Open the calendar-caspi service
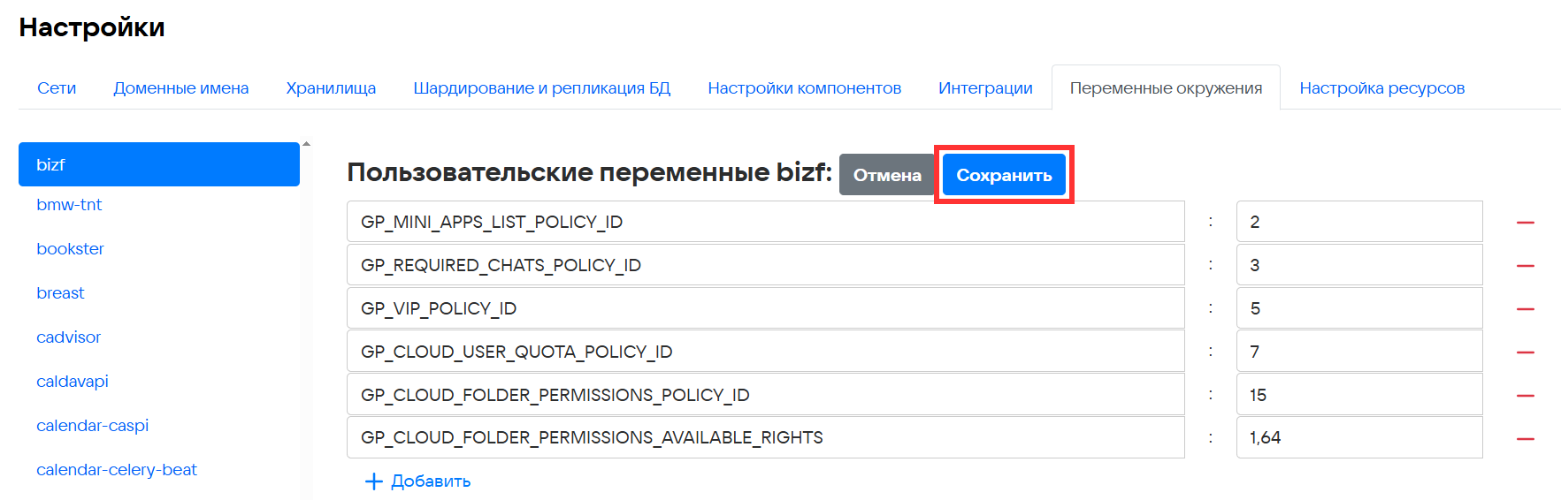This screenshot has width=1561, height=500. [x=92, y=426]
